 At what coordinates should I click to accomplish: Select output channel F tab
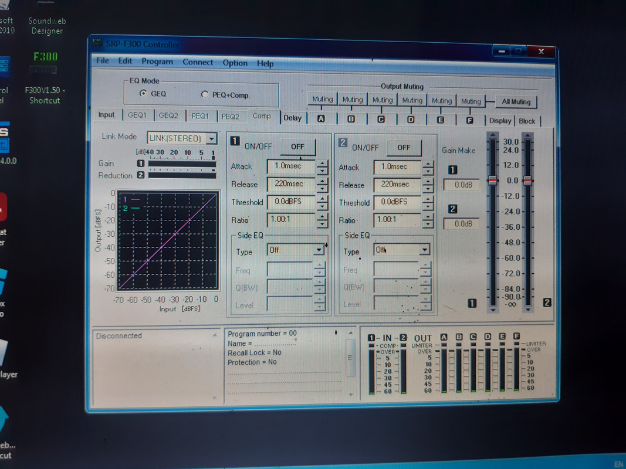(469, 120)
